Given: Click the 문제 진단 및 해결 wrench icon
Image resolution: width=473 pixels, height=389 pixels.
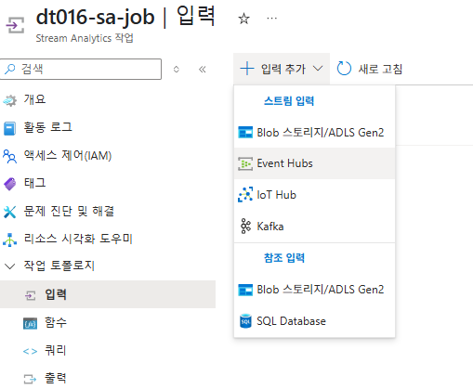Looking at the screenshot, I should (9, 212).
